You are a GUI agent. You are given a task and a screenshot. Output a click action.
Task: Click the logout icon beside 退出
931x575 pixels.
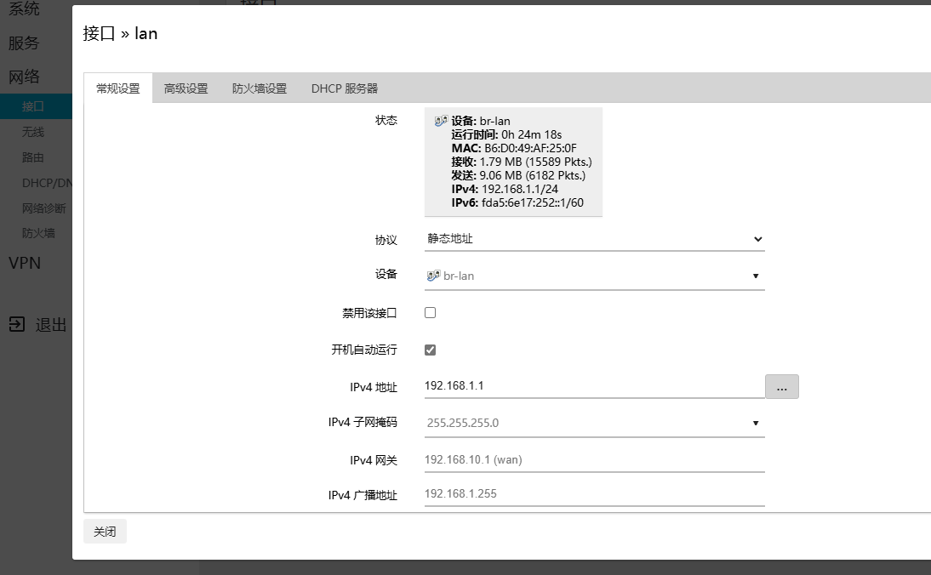[x=17, y=325]
